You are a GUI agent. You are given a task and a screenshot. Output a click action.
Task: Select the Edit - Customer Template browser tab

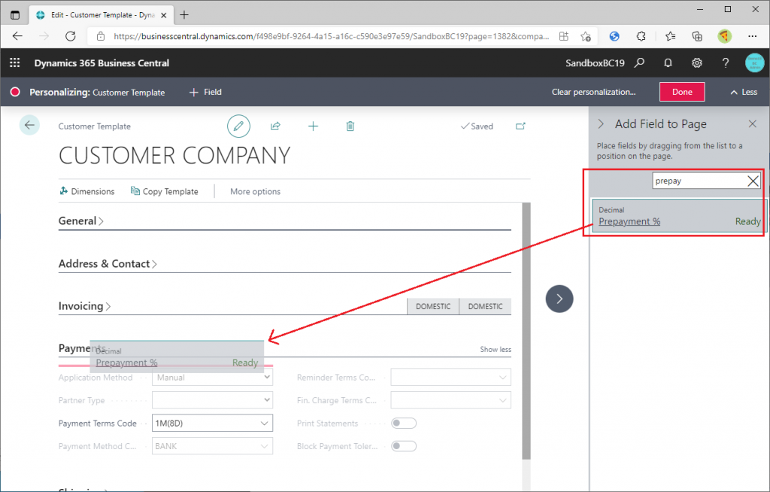point(102,15)
